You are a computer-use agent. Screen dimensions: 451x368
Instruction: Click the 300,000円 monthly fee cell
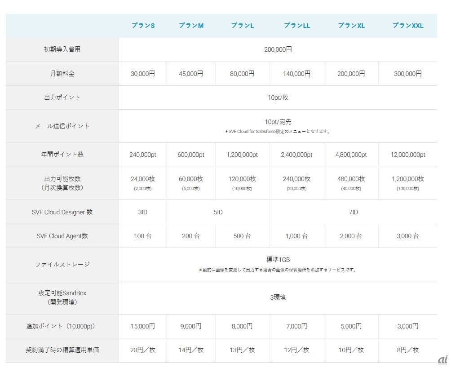pos(408,74)
